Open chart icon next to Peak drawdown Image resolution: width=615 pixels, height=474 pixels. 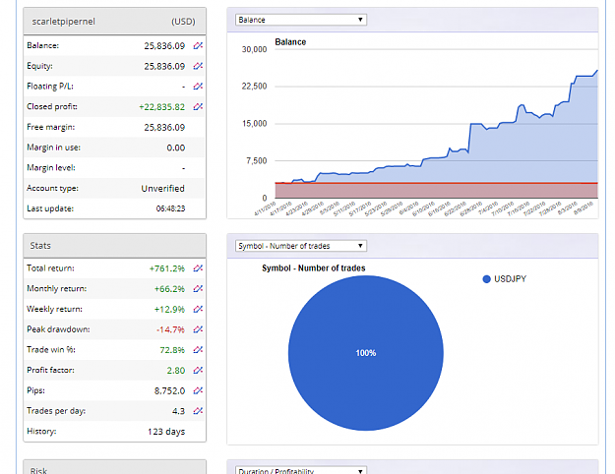[x=198, y=329]
